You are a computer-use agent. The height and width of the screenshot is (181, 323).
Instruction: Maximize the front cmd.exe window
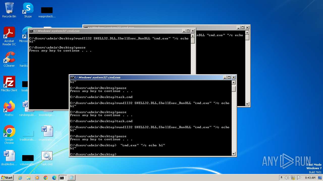229,77
